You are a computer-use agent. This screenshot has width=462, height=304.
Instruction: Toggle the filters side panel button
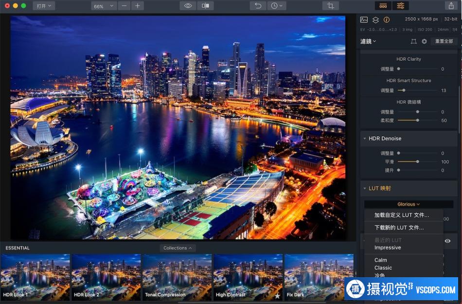click(x=400, y=6)
